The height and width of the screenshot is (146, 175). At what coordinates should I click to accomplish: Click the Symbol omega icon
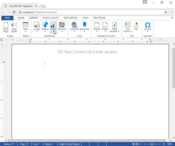(x=148, y=25)
